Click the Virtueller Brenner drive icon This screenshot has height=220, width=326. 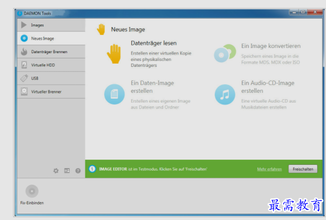point(24,91)
